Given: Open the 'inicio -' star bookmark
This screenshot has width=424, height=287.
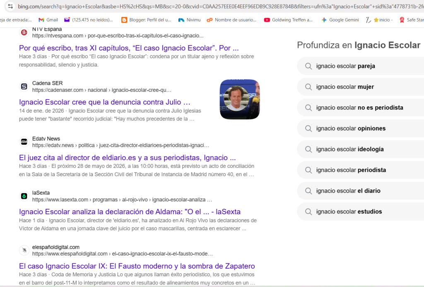Looking at the screenshot, I should (x=383, y=20).
